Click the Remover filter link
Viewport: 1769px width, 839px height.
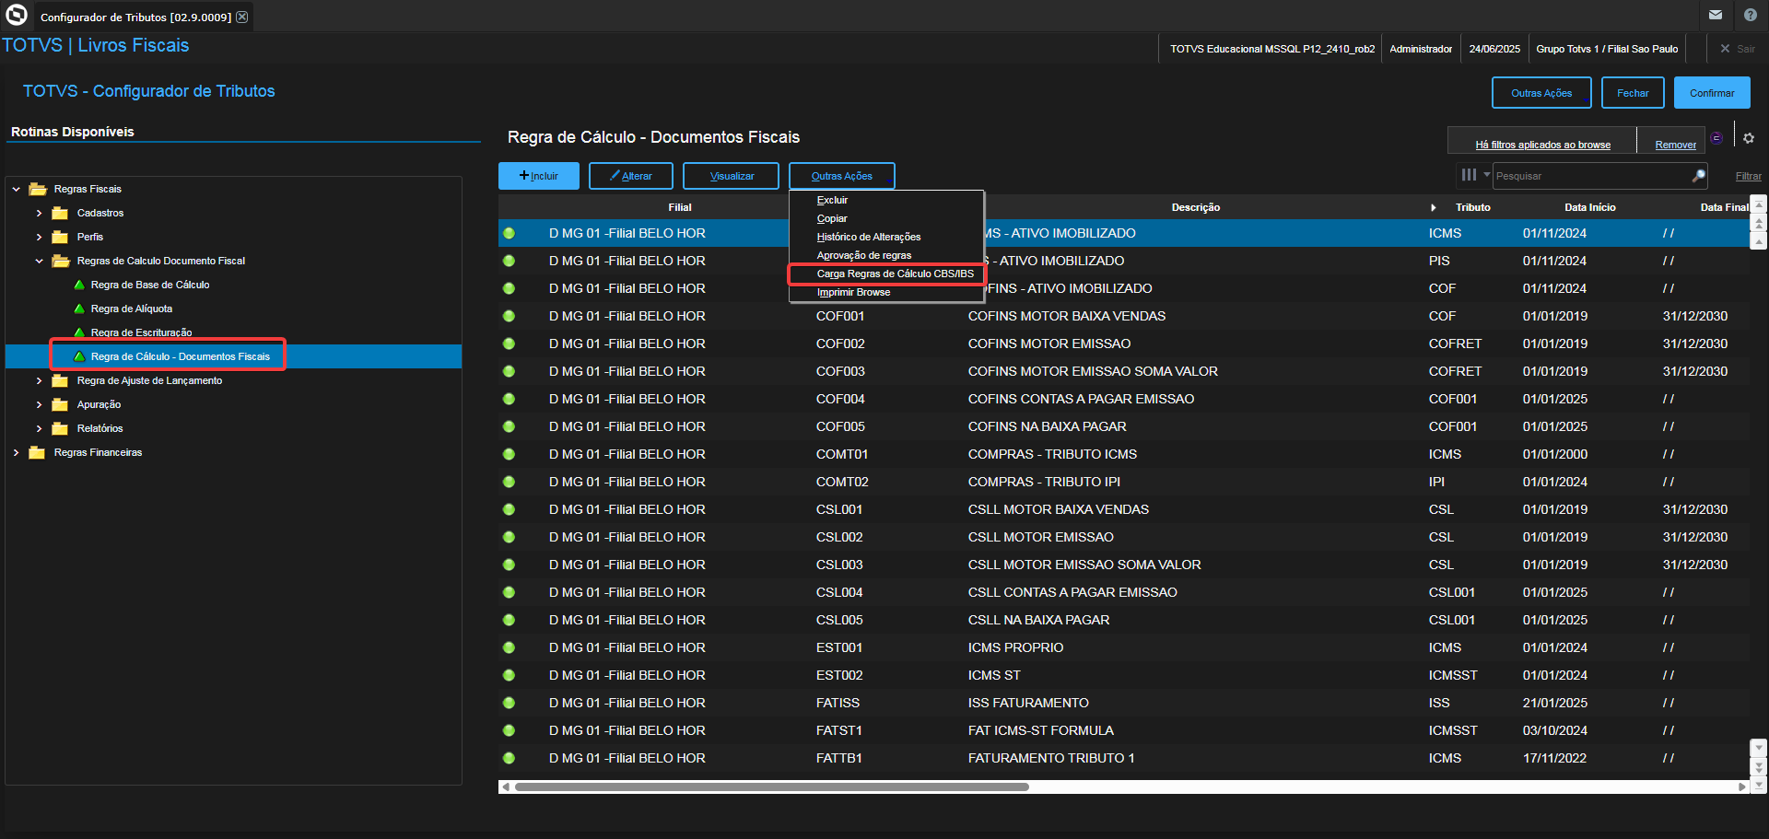[x=1675, y=145]
